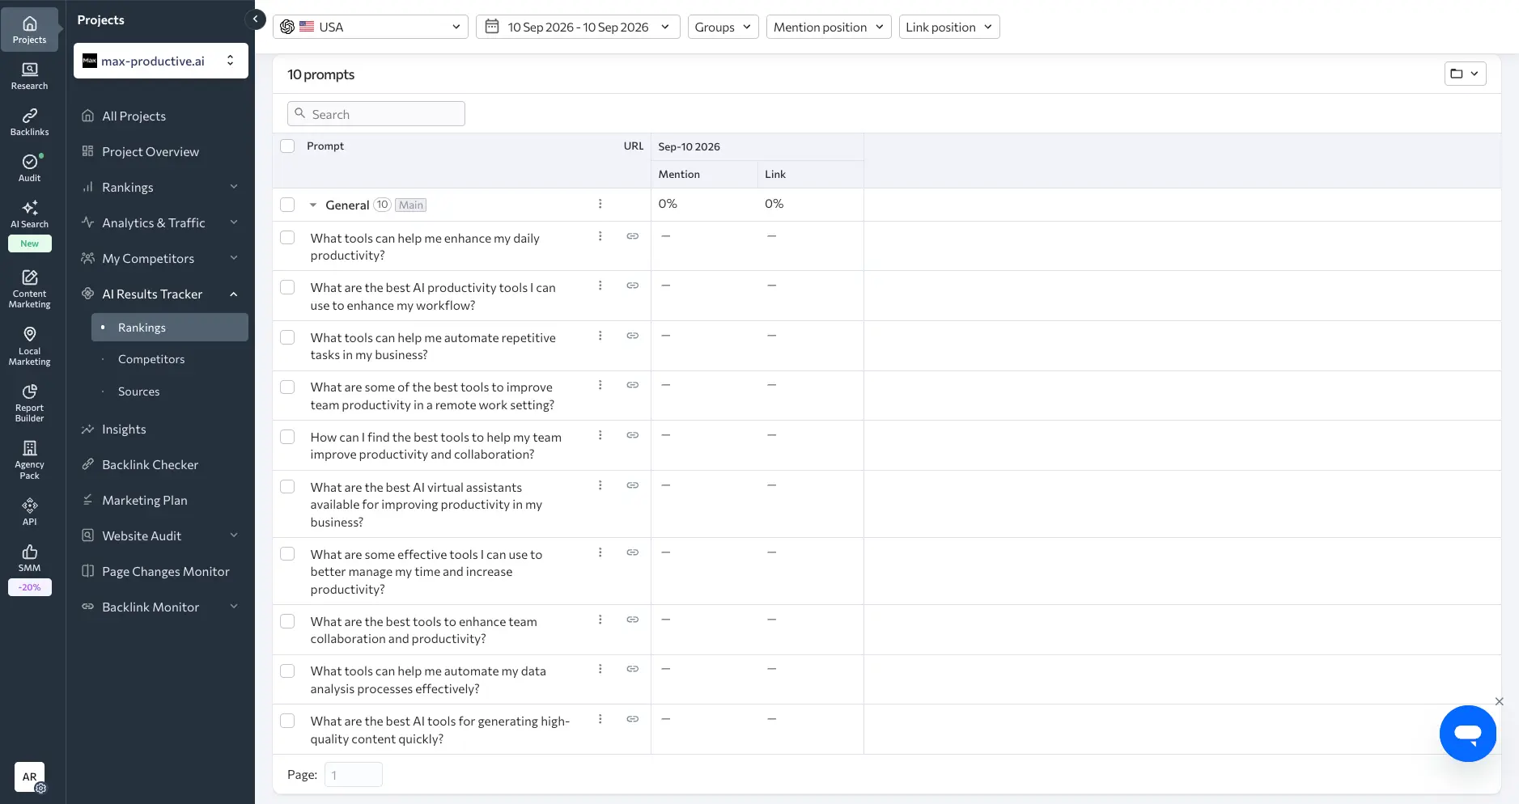Open the Agency Pack icon
The height and width of the screenshot is (804, 1519).
point(29,459)
